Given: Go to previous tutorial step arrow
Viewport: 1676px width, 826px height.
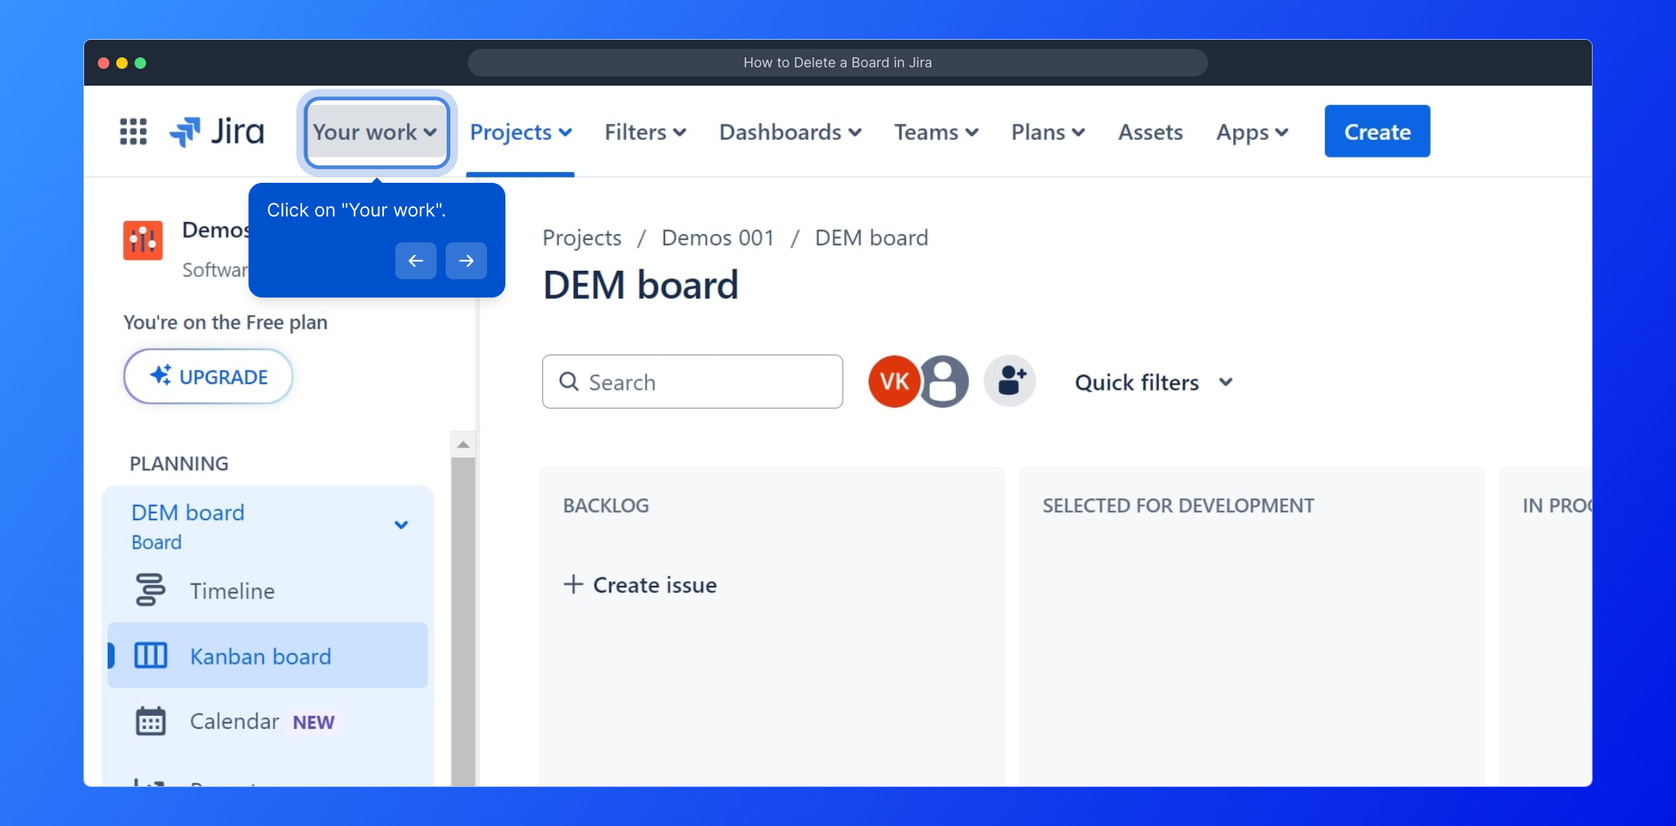Looking at the screenshot, I should coord(415,261).
